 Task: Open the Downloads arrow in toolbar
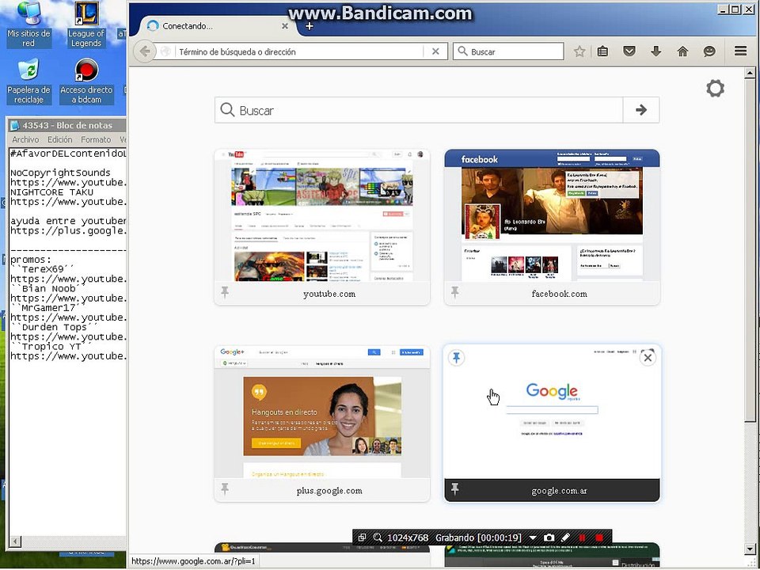(655, 51)
